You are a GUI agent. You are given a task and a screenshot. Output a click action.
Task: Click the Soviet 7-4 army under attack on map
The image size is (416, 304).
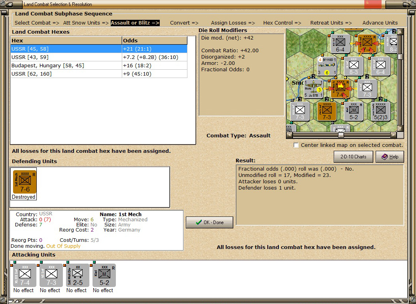point(367,44)
